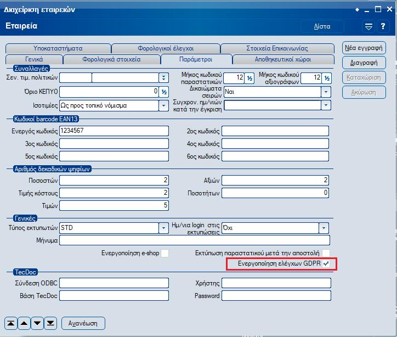
Task: Go to first record arrow button
Action: point(10,323)
